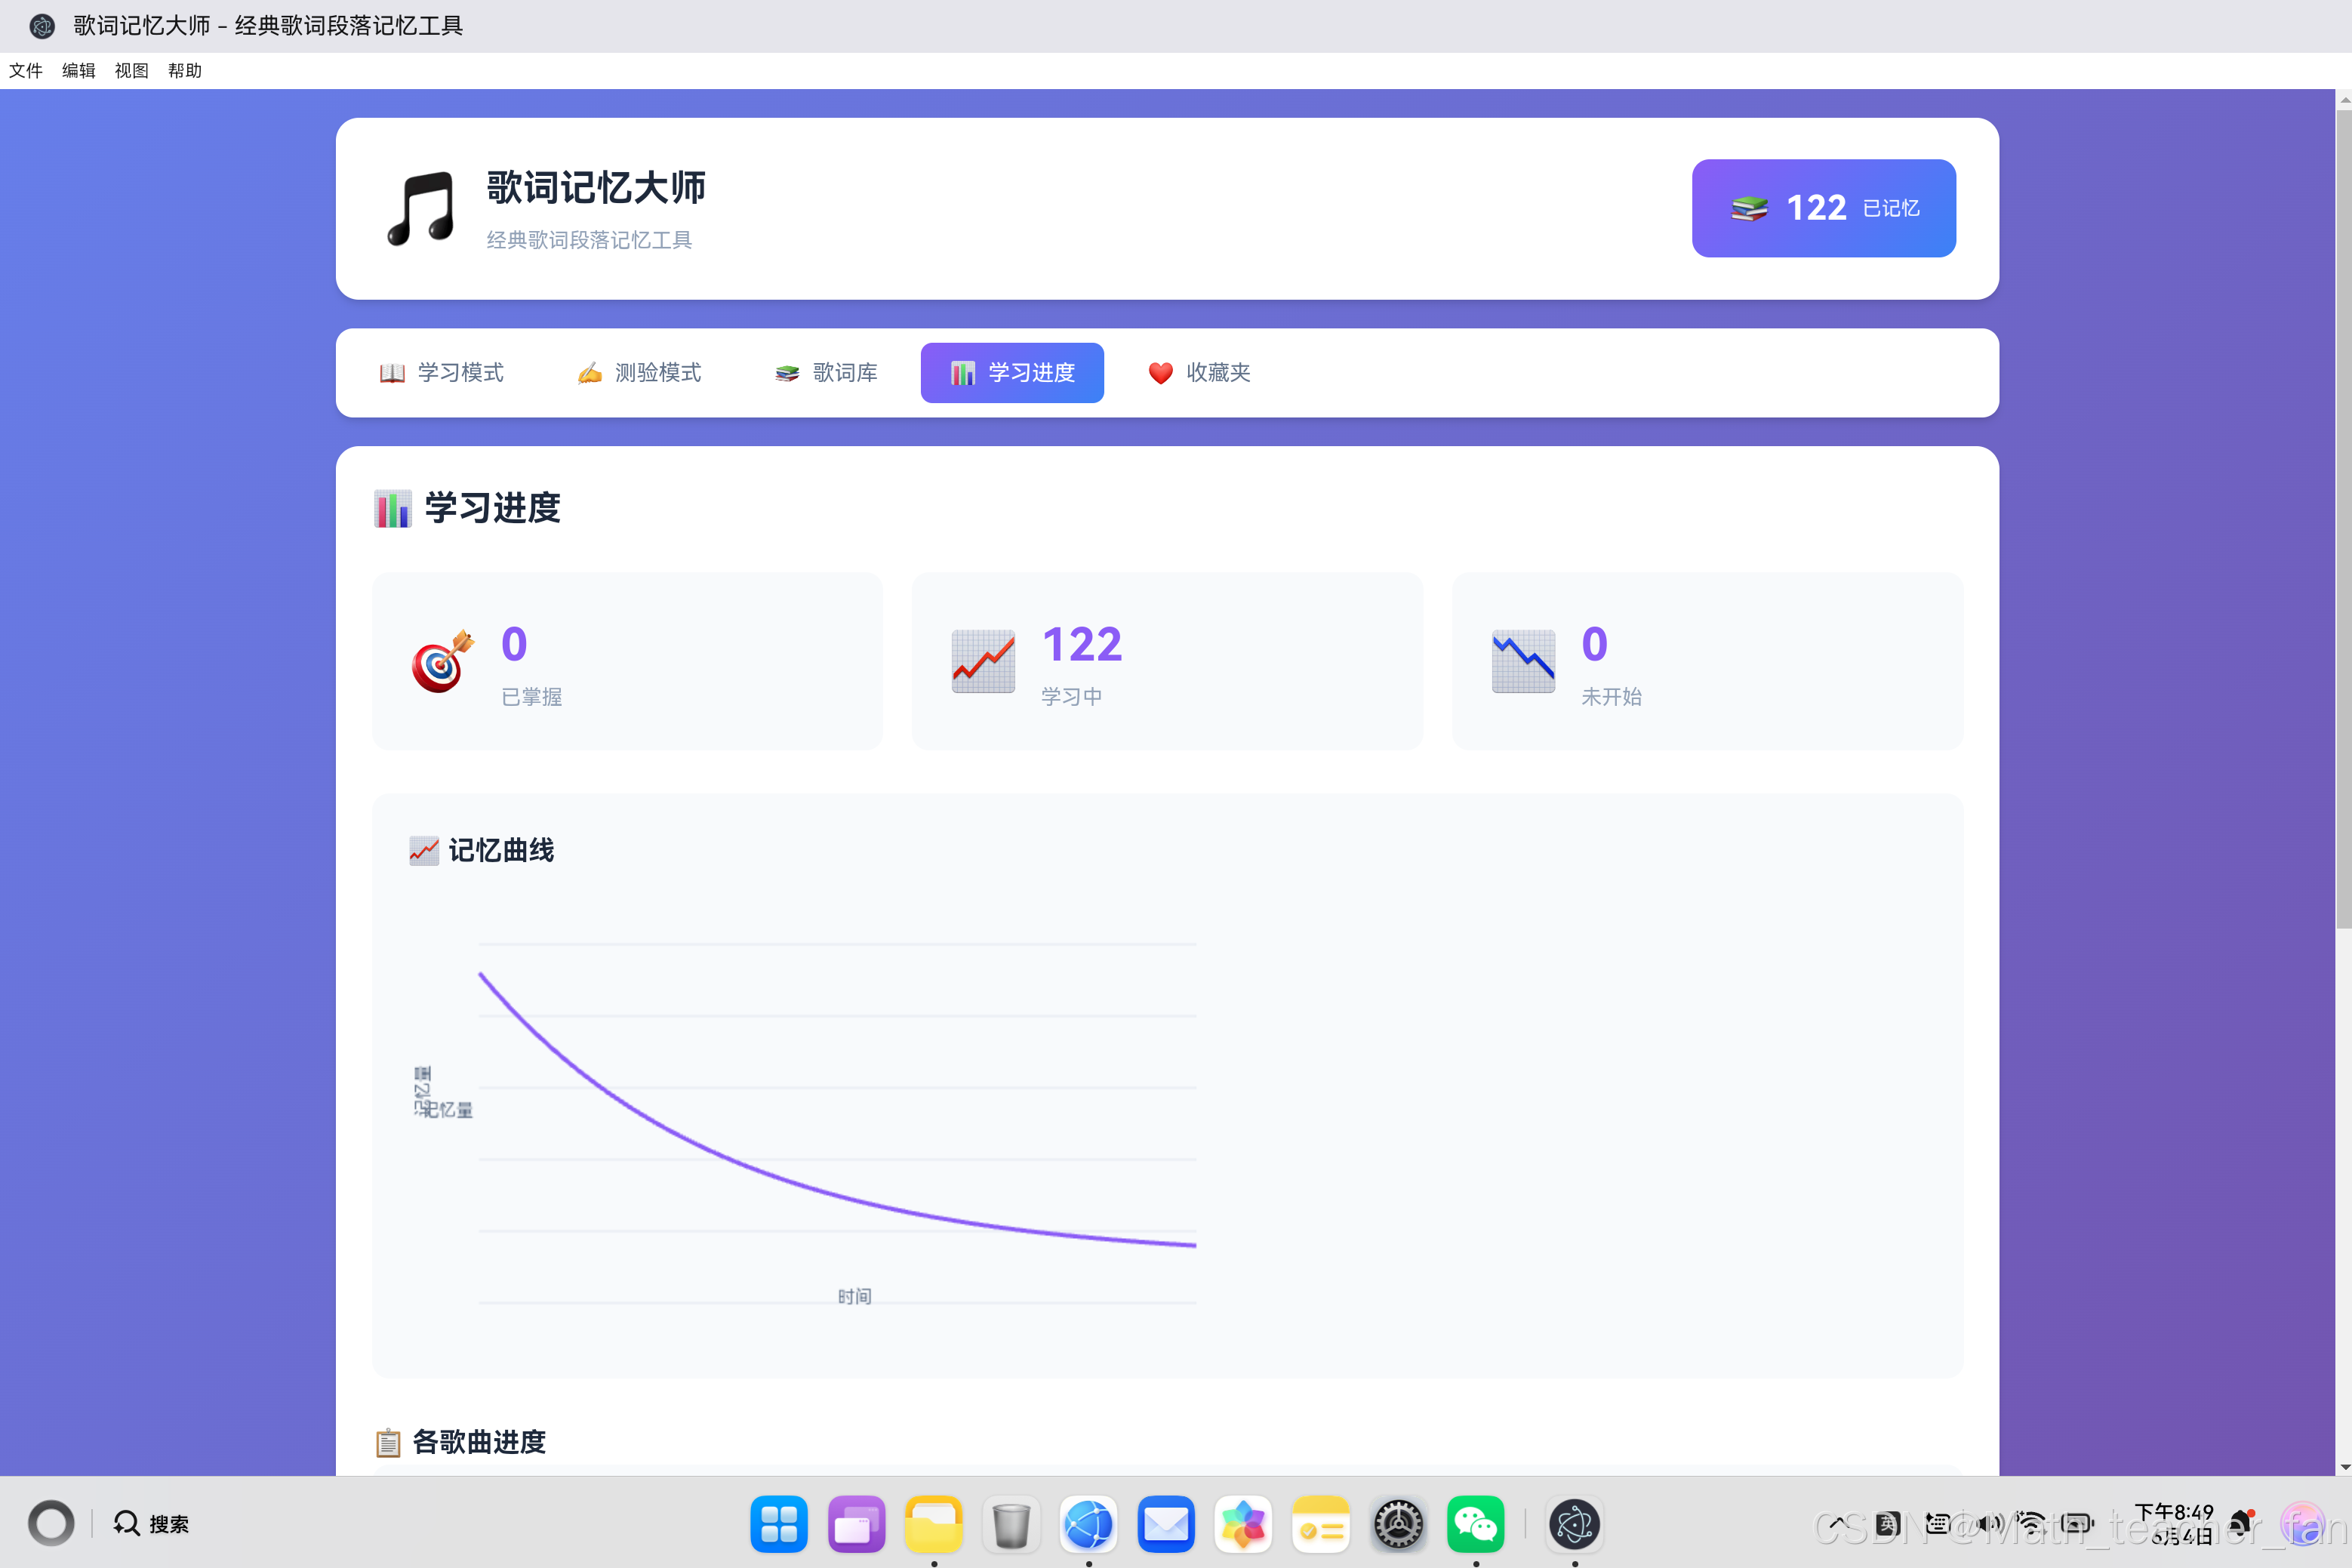Click the target icon for 已掌握

tap(443, 661)
